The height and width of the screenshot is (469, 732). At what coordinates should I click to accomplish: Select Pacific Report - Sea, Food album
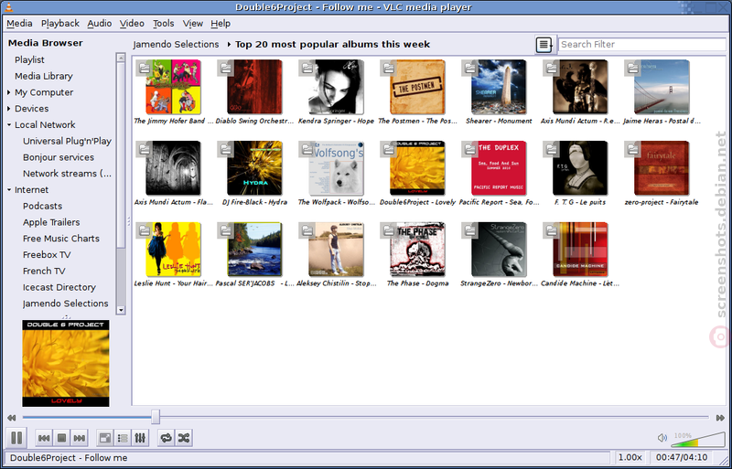[499, 174]
